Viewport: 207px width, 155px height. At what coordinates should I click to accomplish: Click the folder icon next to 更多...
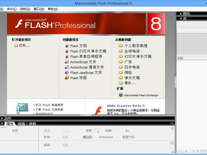pos(121,83)
